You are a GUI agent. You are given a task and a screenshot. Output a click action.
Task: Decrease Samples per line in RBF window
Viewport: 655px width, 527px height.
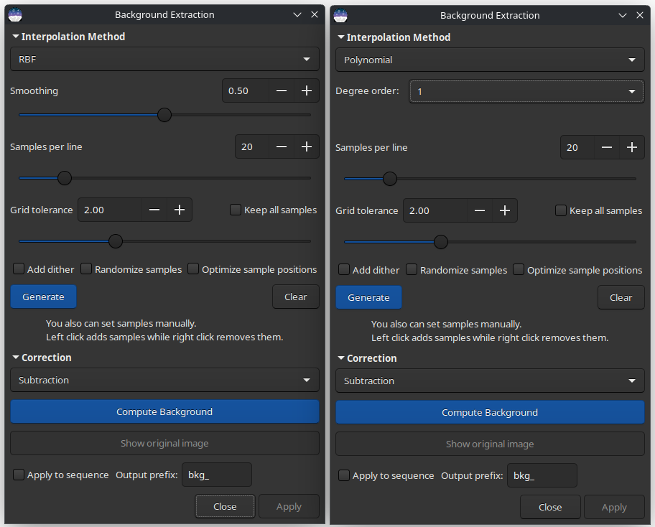click(282, 146)
